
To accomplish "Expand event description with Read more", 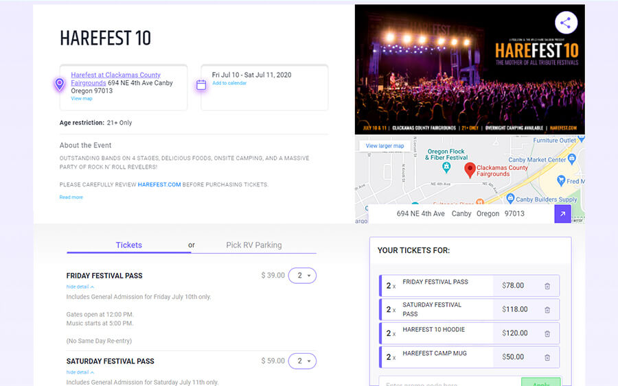I will point(71,197).
